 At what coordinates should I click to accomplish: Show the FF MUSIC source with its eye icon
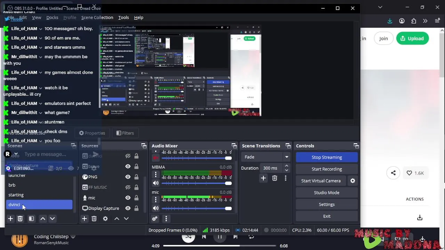128,187
